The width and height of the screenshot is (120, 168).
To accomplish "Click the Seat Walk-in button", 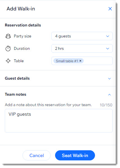I will click(75, 155).
